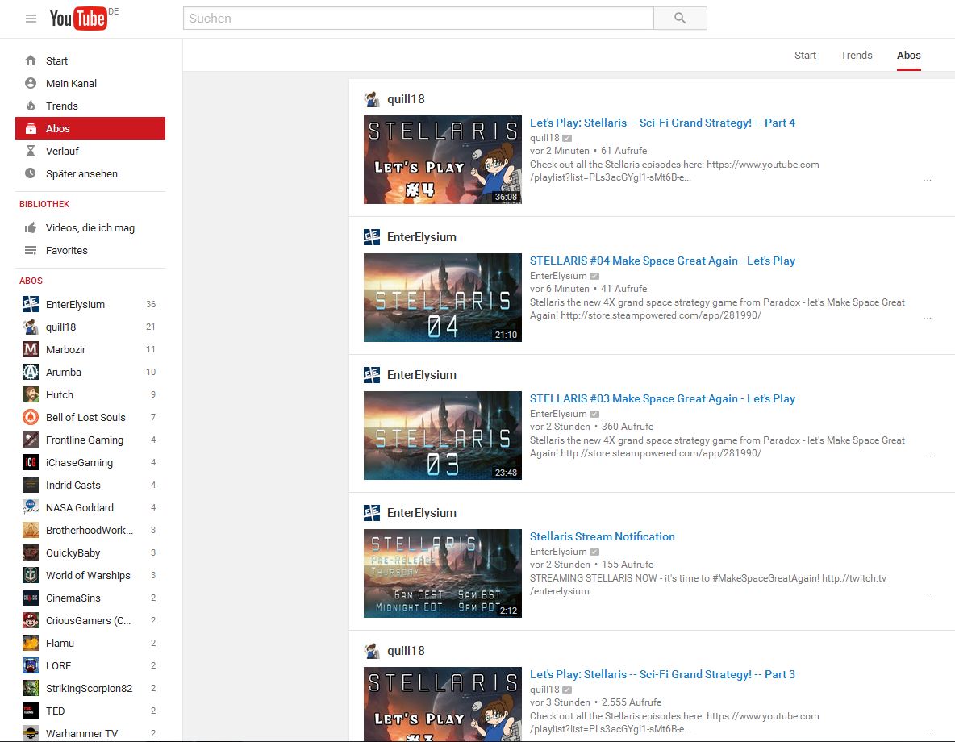Open more options for Stream Notification video
The width and height of the screenshot is (955, 742).
(927, 594)
